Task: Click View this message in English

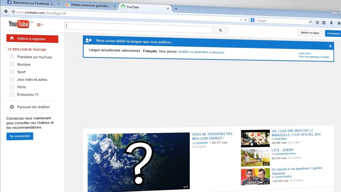Action: 314,57
